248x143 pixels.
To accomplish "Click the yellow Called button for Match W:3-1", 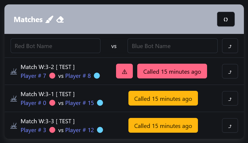I will tap(163, 98).
